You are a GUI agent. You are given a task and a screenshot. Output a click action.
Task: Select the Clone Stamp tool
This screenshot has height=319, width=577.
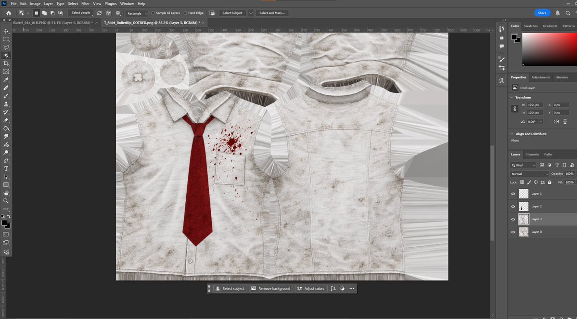(x=6, y=104)
